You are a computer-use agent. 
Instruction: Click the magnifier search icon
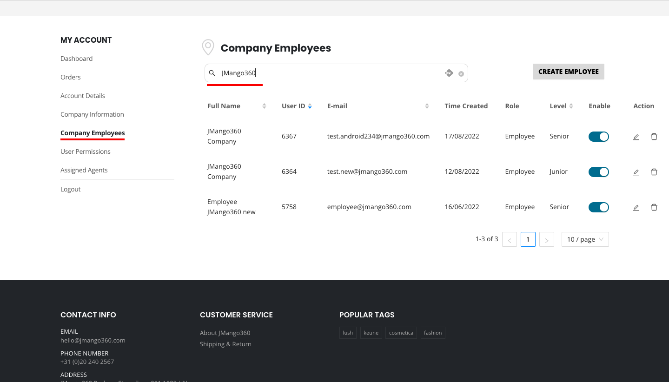(212, 73)
